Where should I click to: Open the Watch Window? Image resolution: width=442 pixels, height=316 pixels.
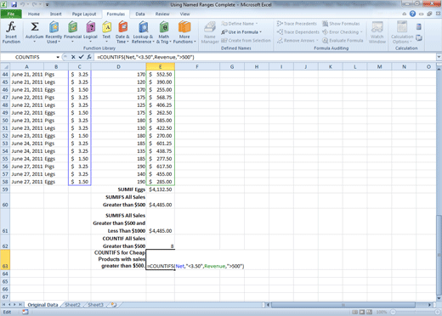coord(377,32)
